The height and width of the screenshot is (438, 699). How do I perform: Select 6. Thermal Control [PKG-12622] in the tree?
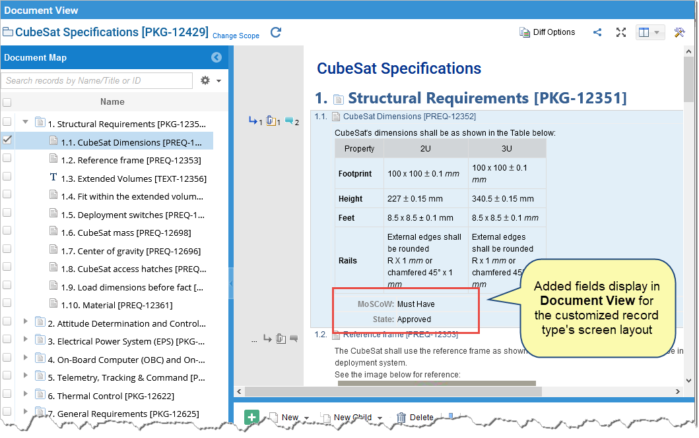click(x=111, y=396)
